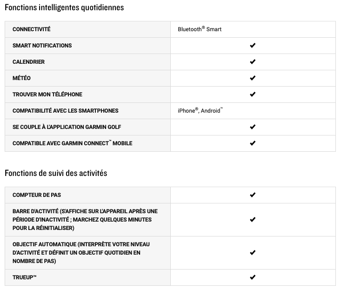Screen dimensions: 341x297
Task: Select the Bluetooth Smart connectivity value
Action: pos(200,29)
